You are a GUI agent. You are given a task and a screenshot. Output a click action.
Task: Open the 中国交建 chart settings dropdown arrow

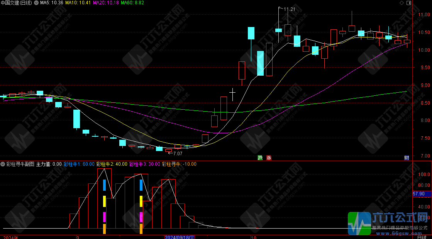coord(36,3)
